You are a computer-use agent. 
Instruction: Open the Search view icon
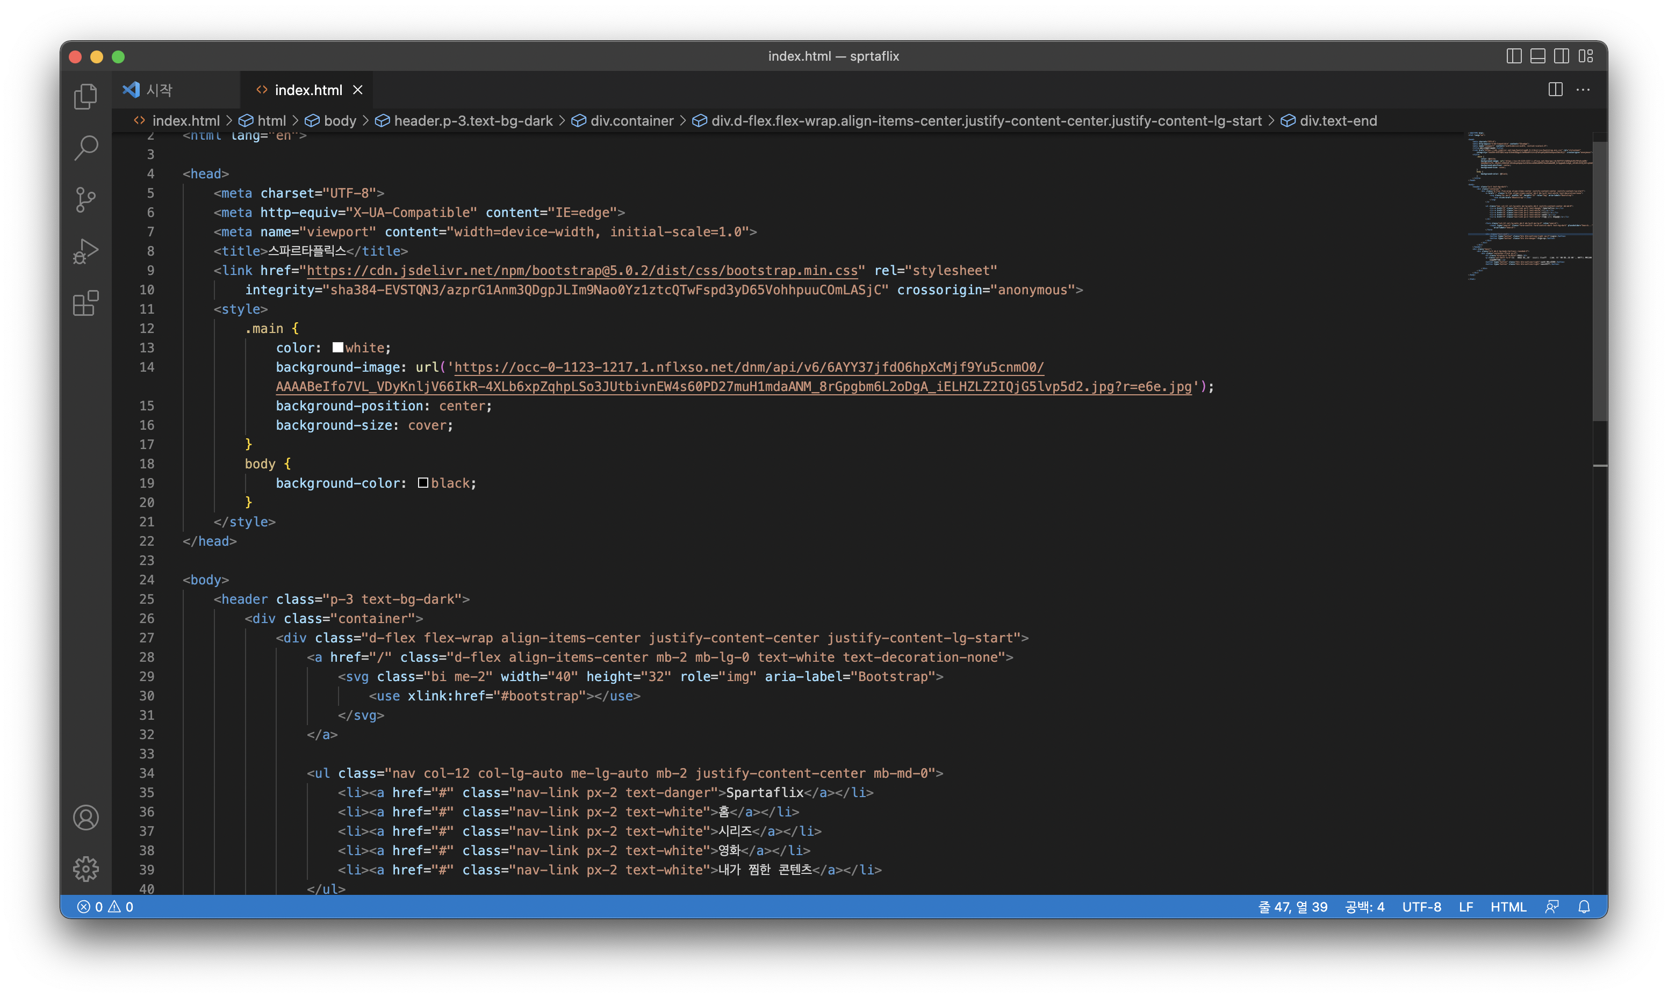coord(85,147)
